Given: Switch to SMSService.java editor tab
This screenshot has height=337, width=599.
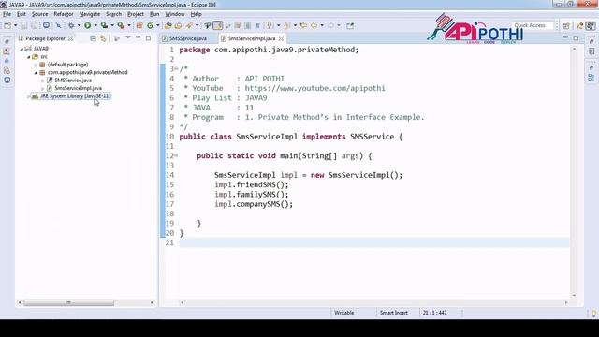Looking at the screenshot, I should click(187, 38).
